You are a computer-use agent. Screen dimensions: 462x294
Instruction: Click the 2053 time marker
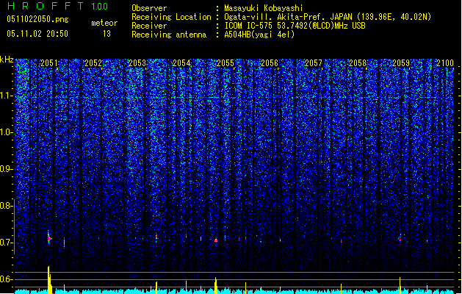tap(137, 63)
